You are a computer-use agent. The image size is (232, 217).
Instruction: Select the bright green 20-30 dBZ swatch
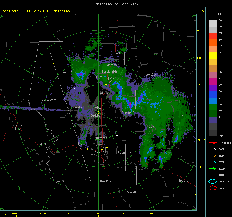212,107
